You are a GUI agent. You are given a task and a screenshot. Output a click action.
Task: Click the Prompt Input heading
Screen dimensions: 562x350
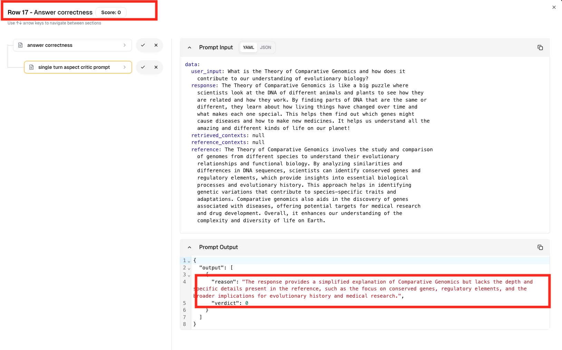pos(216,48)
